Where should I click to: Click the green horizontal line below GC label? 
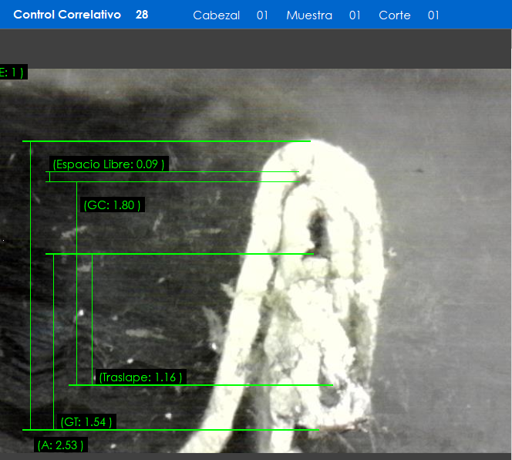point(177,253)
